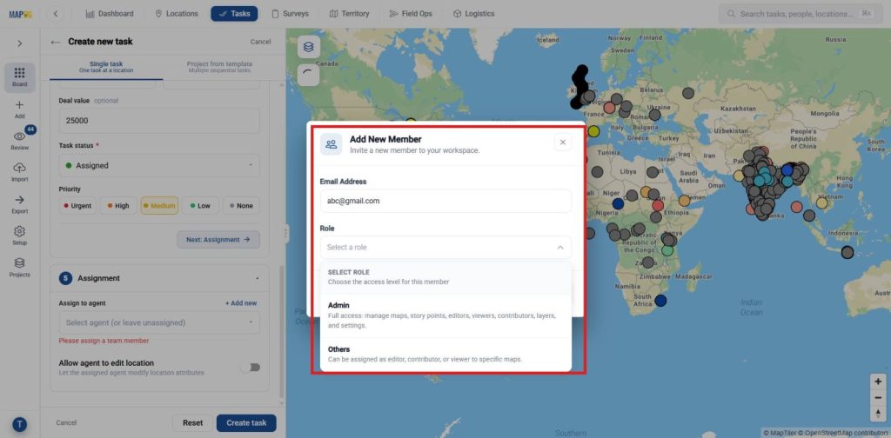Choose the Admin role option

point(445,316)
